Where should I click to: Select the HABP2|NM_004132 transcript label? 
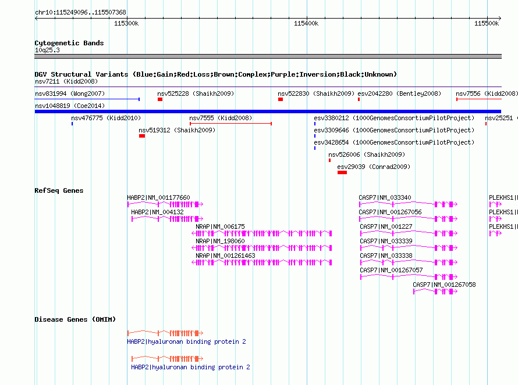tap(157, 212)
